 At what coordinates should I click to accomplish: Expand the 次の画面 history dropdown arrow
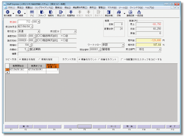click(x=25, y=13)
